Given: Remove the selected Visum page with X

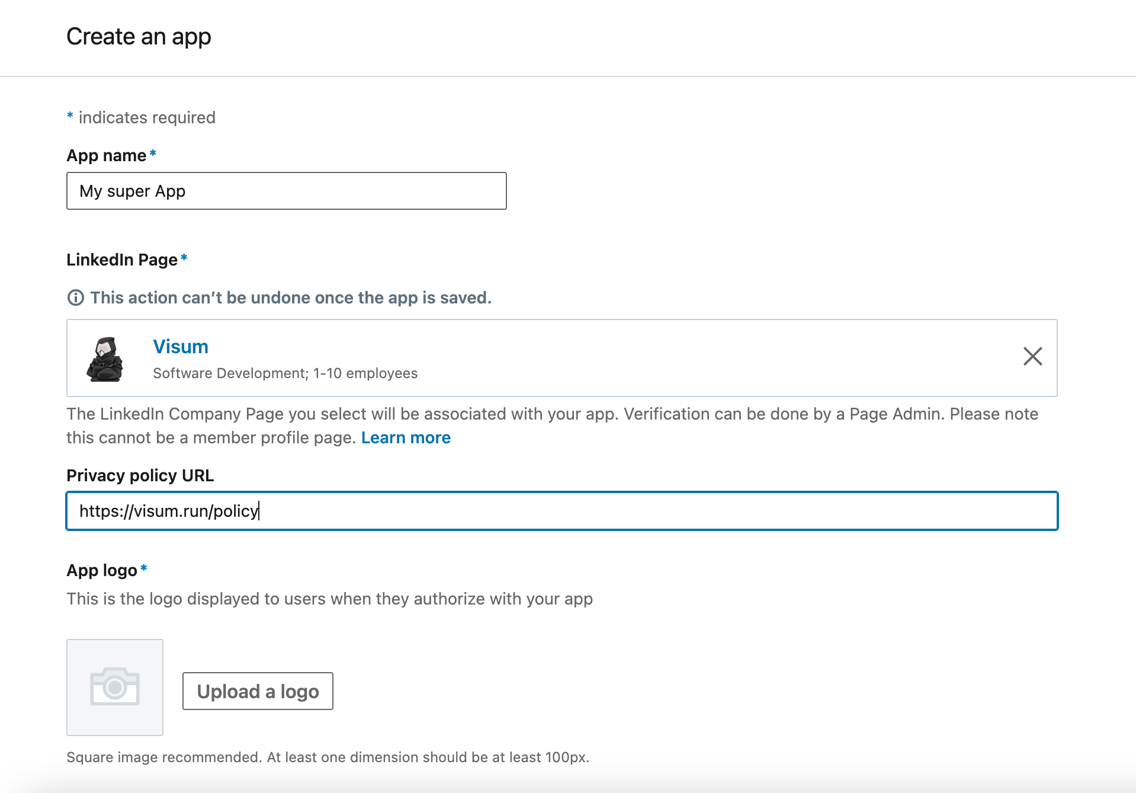Looking at the screenshot, I should click(x=1032, y=356).
